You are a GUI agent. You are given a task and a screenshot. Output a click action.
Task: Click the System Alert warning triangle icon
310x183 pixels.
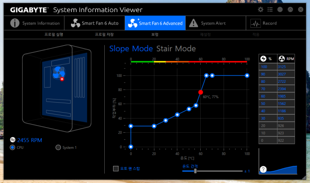pos(193,23)
